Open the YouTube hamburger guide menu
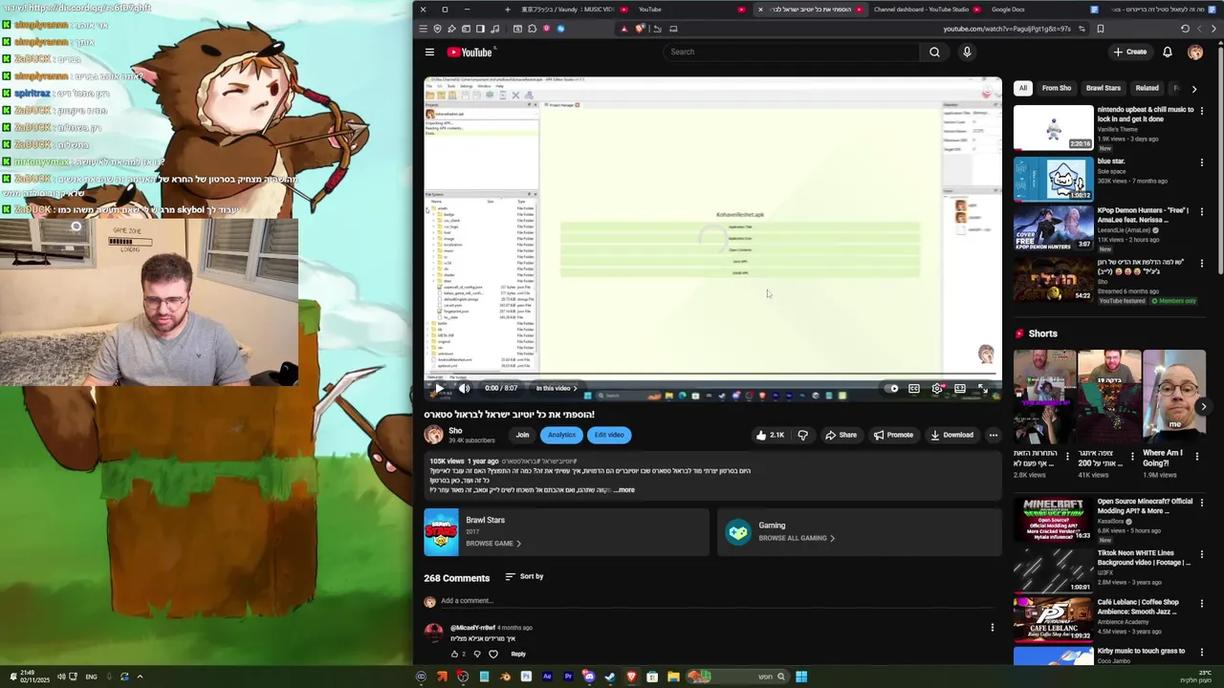Image resolution: width=1224 pixels, height=688 pixels. (429, 52)
